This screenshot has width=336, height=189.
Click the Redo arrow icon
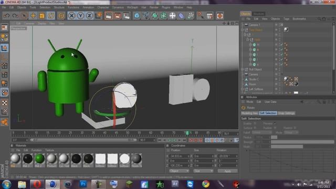coord(15,16)
